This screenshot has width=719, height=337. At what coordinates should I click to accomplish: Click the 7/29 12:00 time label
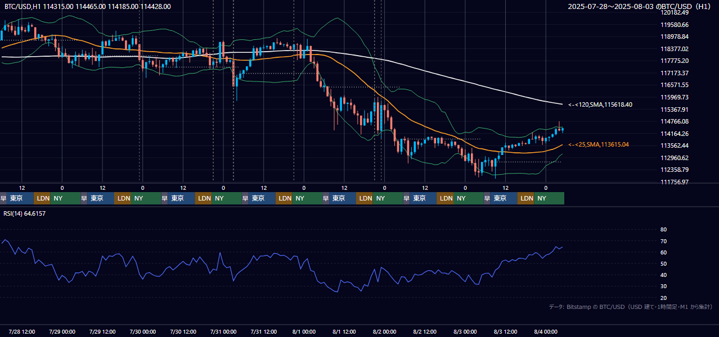pyautogui.click(x=102, y=331)
